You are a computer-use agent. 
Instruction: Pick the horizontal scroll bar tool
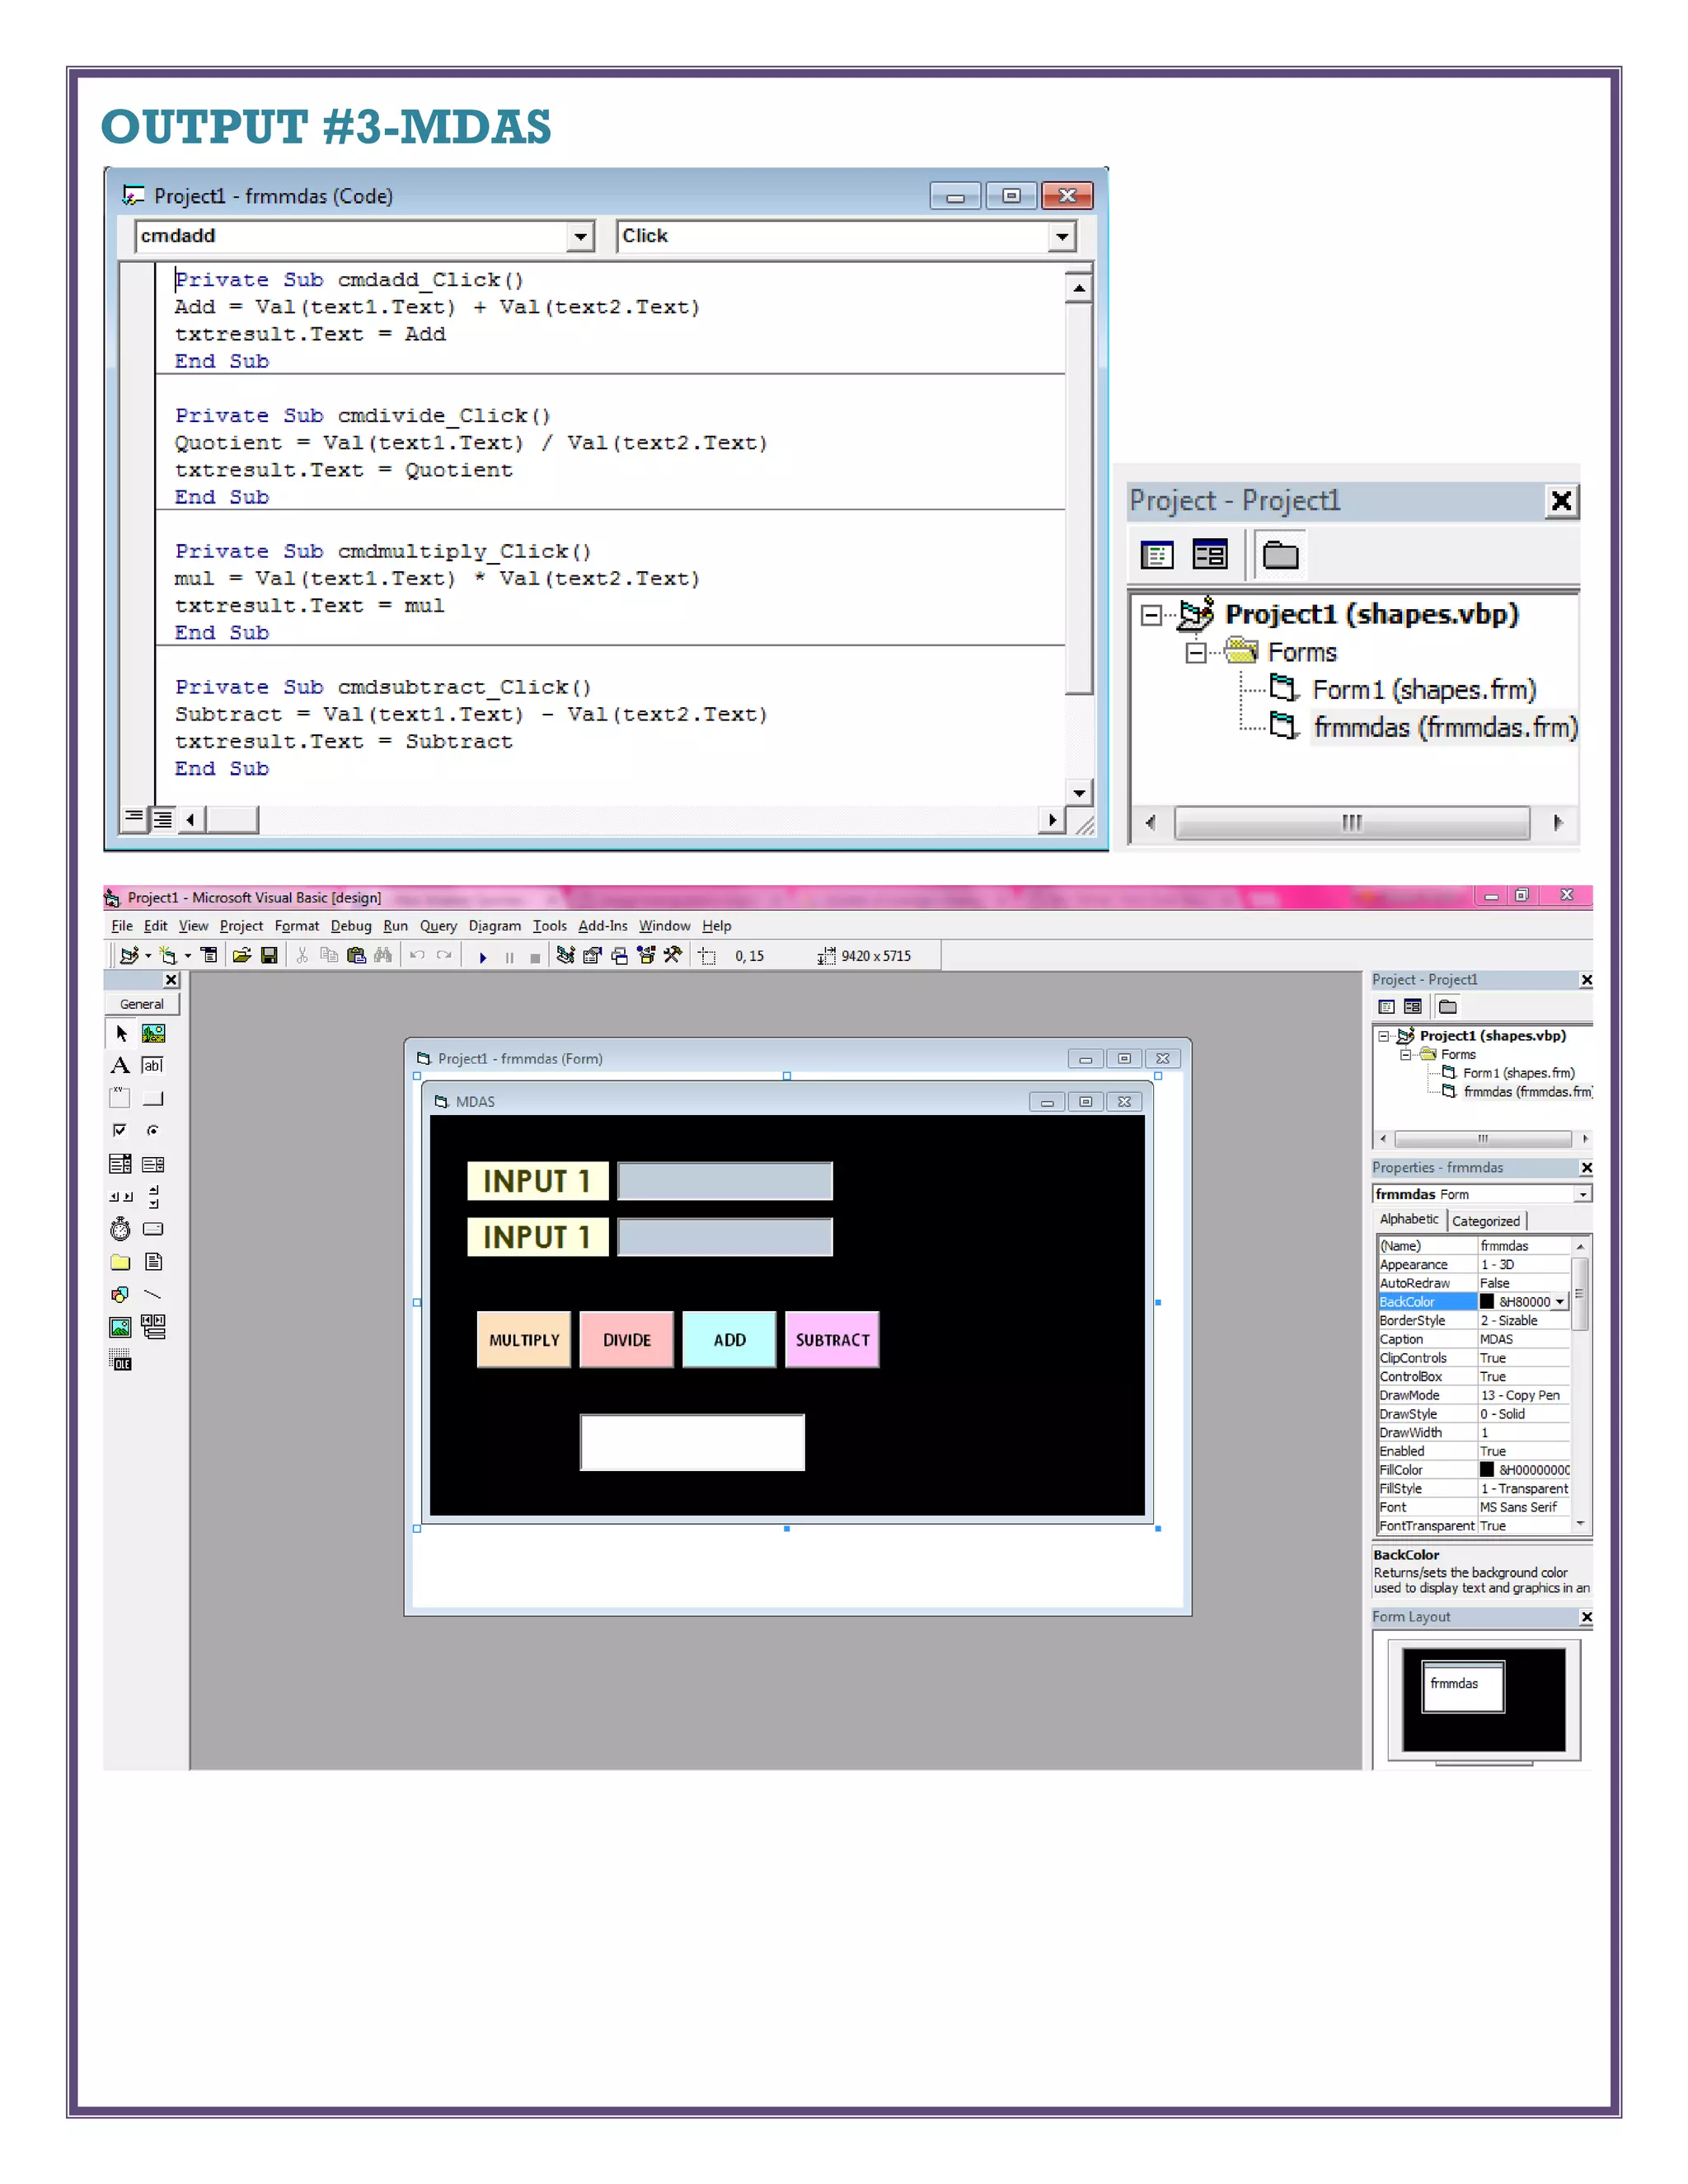coord(121,1196)
